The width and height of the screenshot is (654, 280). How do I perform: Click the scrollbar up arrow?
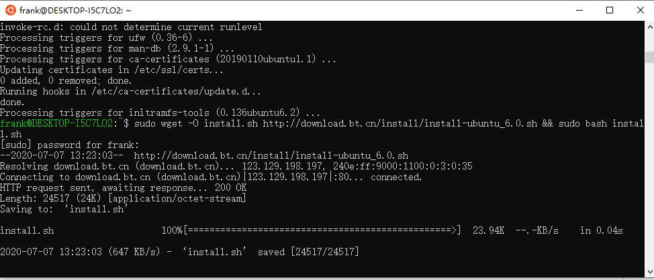pos(649,26)
